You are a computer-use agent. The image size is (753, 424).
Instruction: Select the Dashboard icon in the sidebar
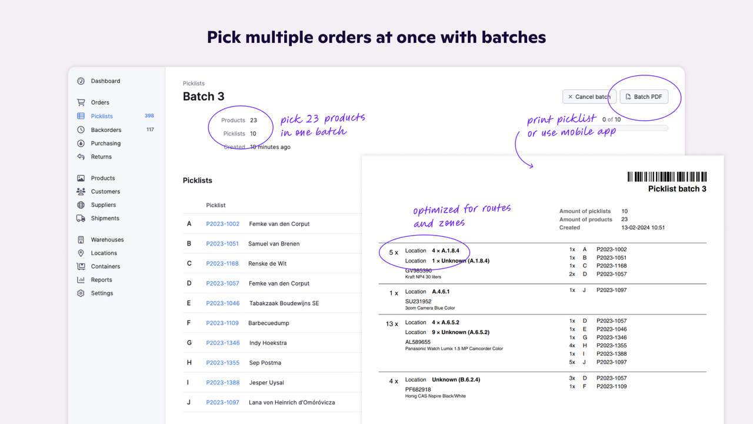tap(80, 81)
